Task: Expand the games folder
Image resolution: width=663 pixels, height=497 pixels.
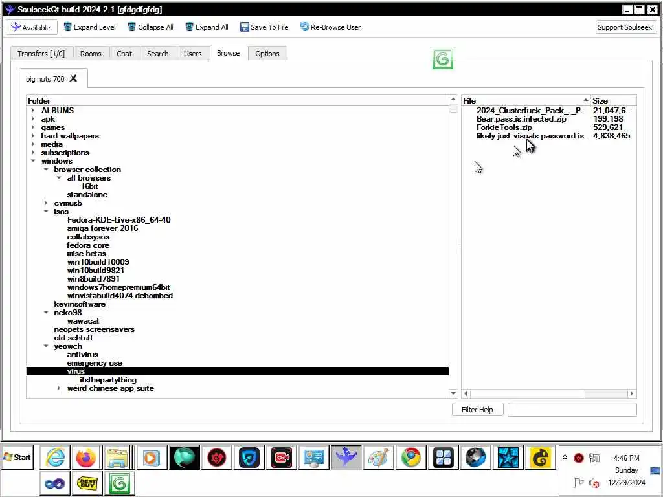Action: (33, 127)
